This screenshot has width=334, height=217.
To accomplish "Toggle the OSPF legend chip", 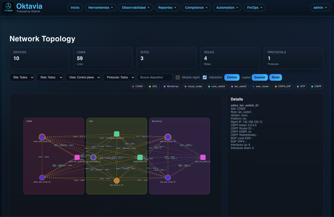I will [x=316, y=86].
